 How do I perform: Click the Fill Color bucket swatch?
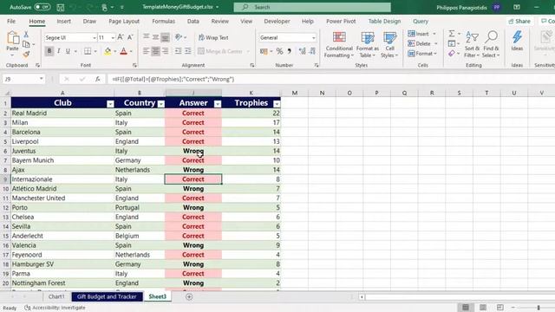pyautogui.click(x=108, y=51)
